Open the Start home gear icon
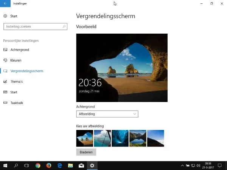Viewport: 227px width, 170px height. tap(5, 16)
